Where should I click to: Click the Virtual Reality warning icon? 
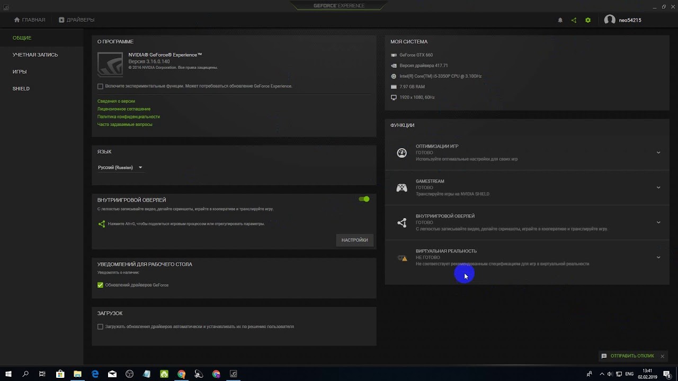[402, 258]
